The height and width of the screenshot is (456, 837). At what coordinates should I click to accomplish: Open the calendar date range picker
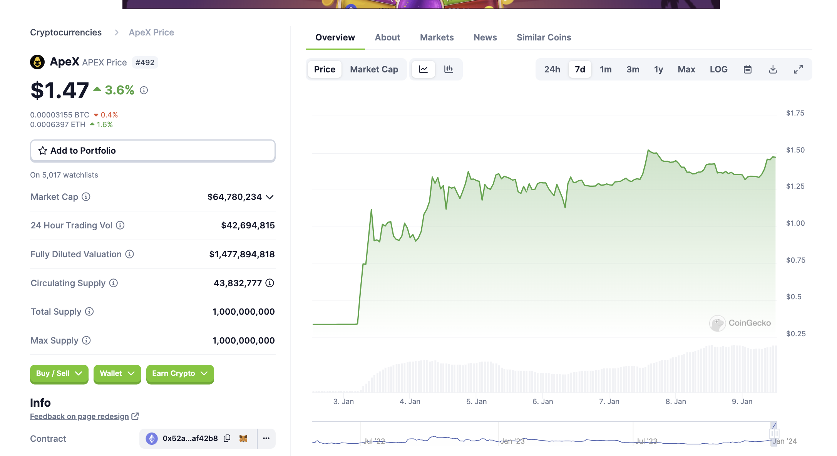[747, 69]
